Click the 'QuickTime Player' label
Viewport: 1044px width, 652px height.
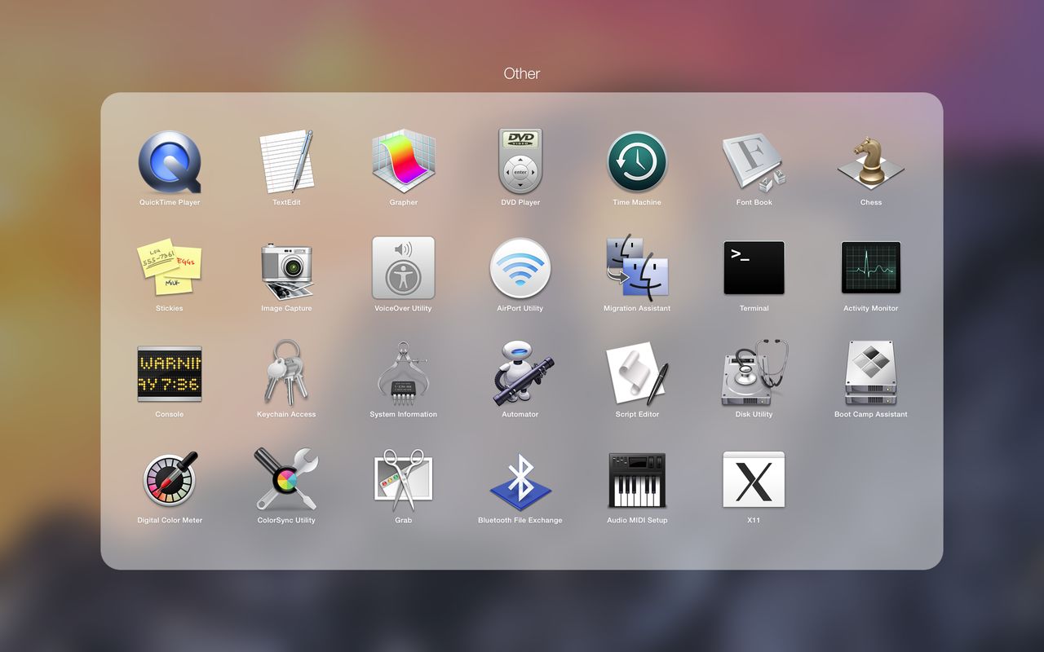coord(170,202)
